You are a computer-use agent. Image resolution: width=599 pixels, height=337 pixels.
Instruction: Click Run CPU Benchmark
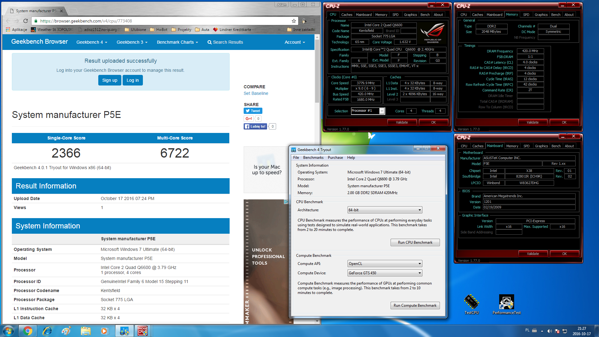pos(415,242)
